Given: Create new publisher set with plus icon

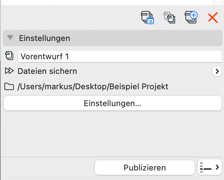Looking at the screenshot, I should 191,17.
